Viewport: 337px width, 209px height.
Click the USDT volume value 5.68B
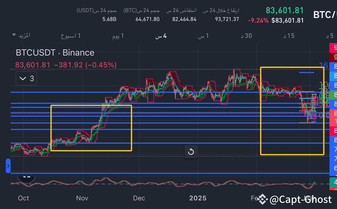click(109, 20)
